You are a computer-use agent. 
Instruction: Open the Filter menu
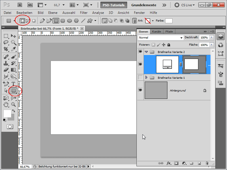[x=84, y=13]
